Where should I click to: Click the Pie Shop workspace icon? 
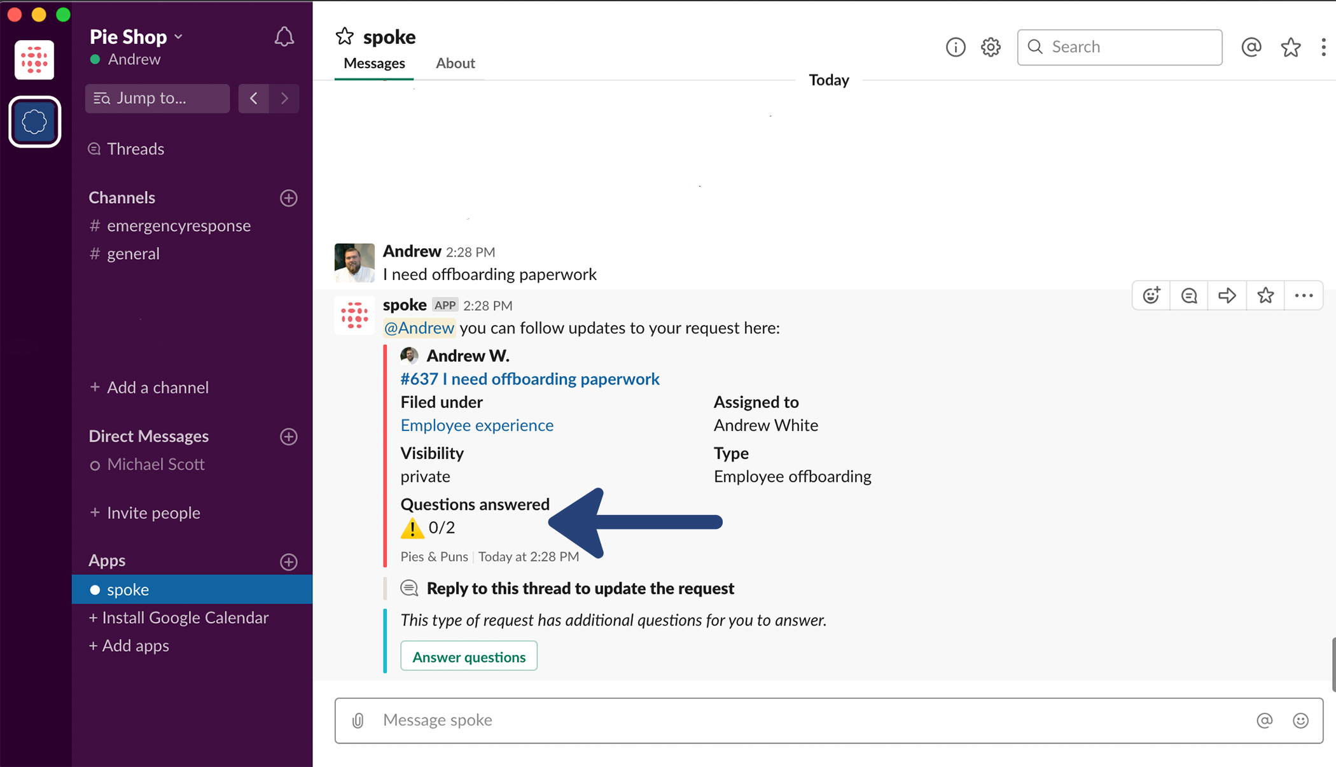point(34,60)
